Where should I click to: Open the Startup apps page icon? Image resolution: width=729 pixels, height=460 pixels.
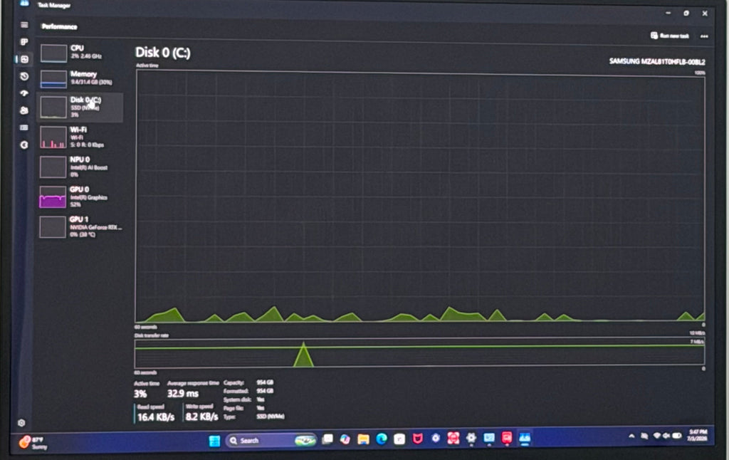pyautogui.click(x=24, y=93)
